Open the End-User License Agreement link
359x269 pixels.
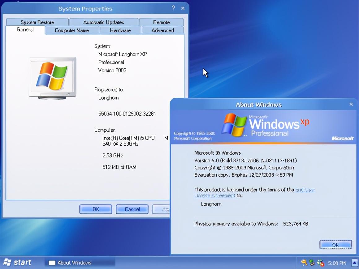[255, 193]
